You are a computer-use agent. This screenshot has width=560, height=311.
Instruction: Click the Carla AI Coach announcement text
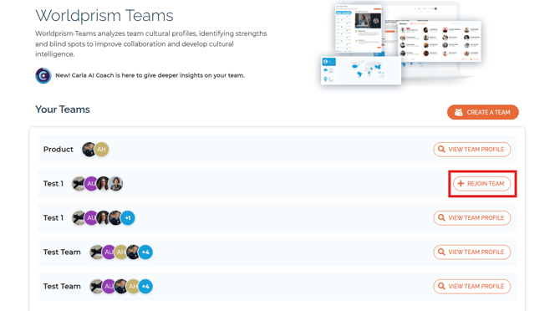(150, 75)
